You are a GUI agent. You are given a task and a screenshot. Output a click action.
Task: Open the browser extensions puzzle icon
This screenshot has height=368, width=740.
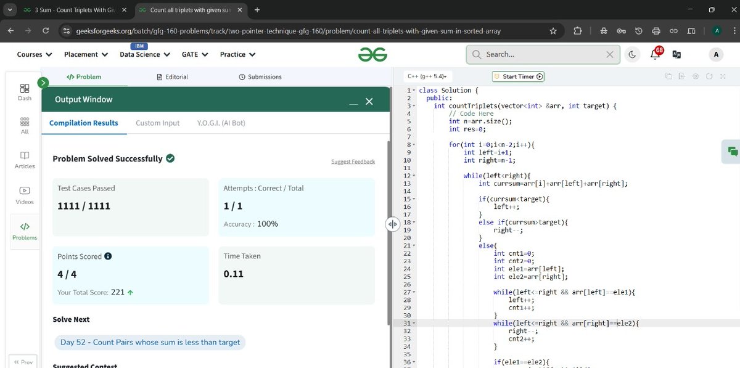click(578, 31)
